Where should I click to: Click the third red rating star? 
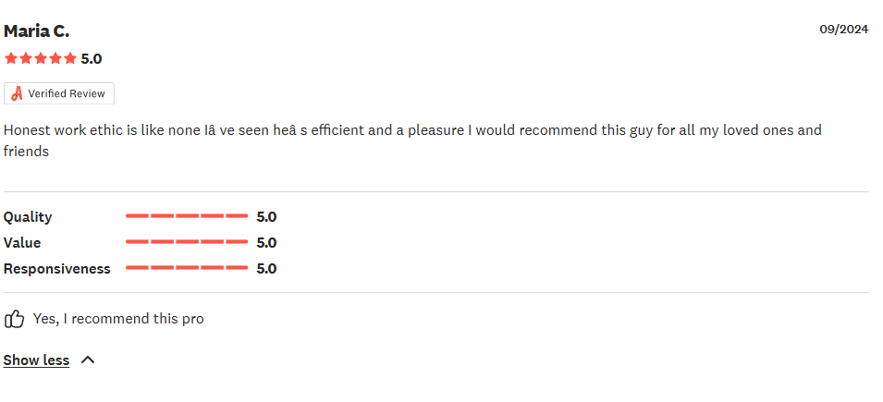[41, 58]
